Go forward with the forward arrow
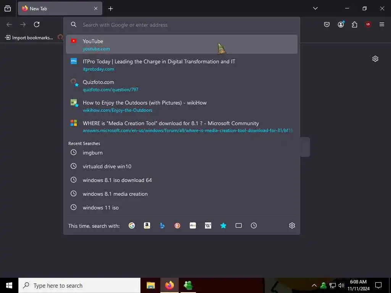The image size is (391, 293). pyautogui.click(x=23, y=24)
